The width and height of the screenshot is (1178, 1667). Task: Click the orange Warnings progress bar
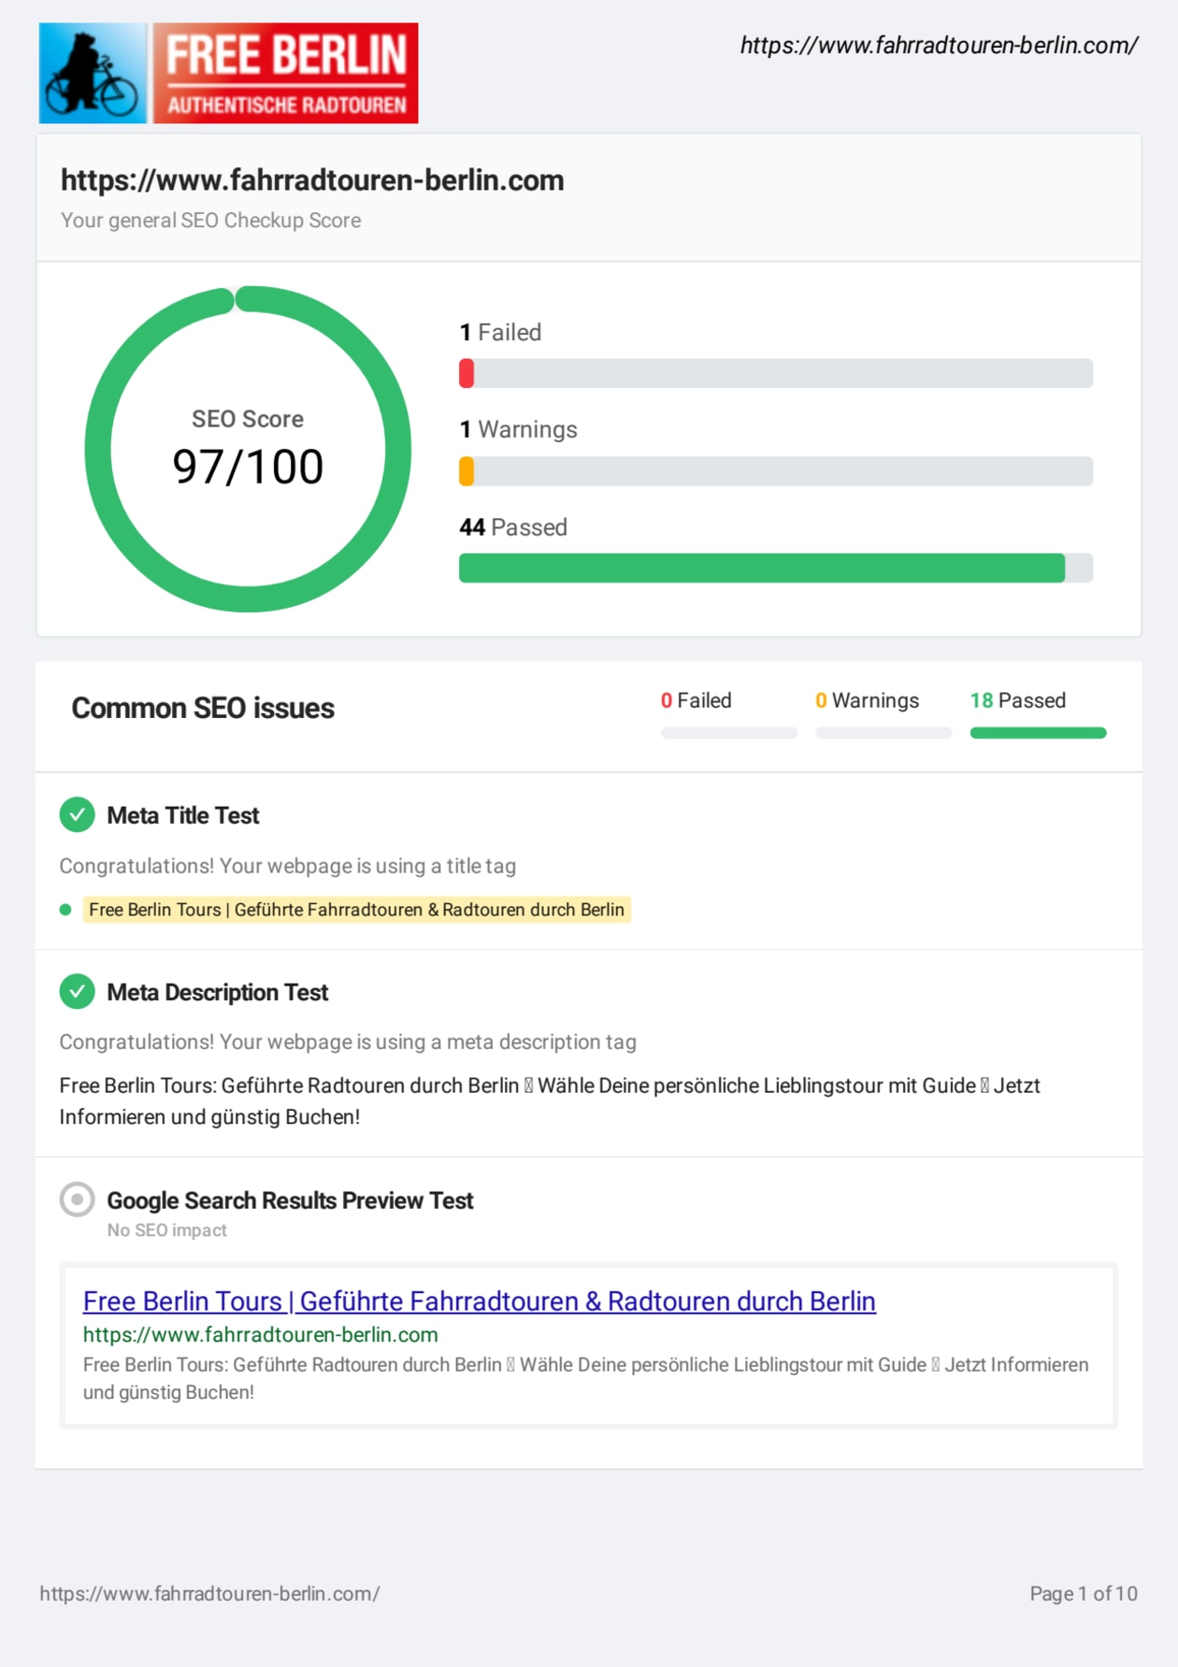(x=775, y=471)
